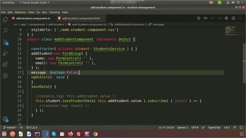Launch FileZilla from the dock

pos(78,134)
